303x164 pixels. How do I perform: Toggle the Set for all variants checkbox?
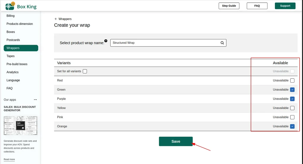click(85, 71)
